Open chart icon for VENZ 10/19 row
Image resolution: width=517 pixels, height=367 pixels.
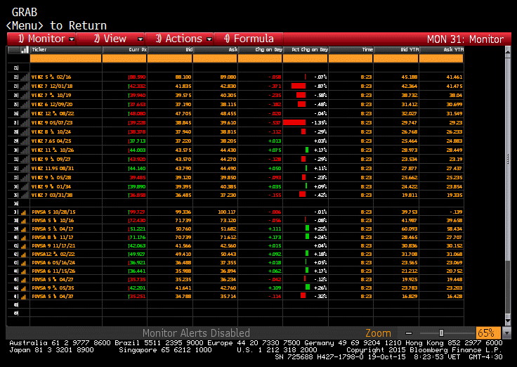click(25, 96)
